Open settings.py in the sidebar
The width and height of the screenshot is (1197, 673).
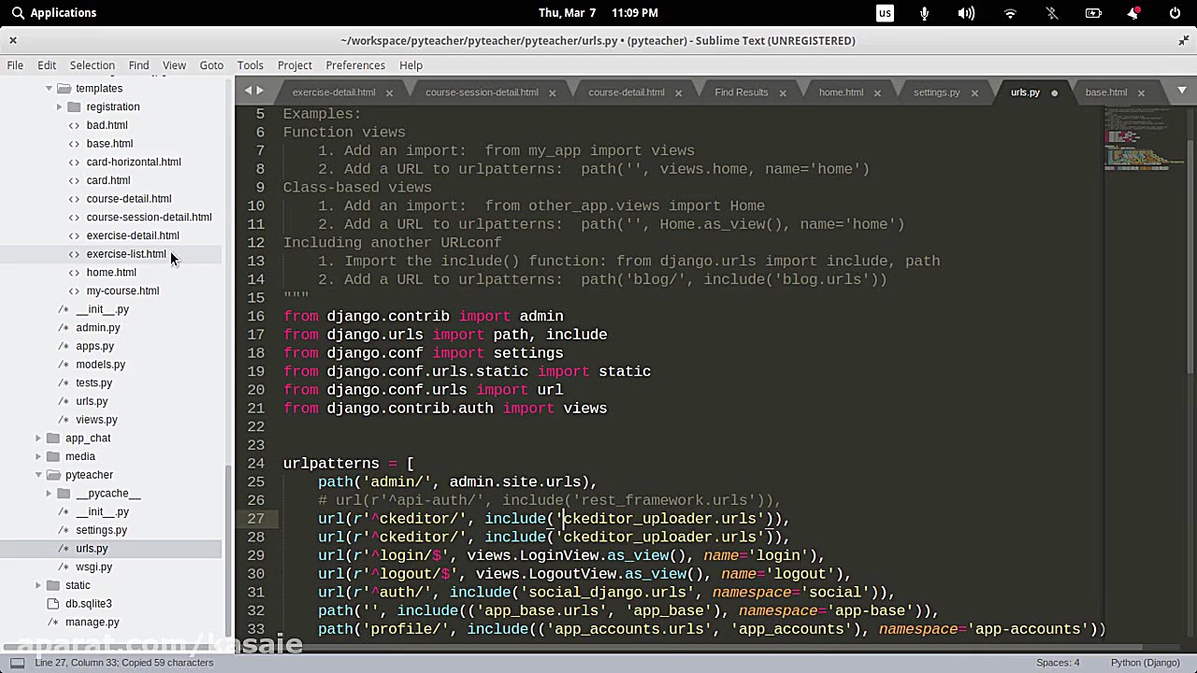pos(101,530)
